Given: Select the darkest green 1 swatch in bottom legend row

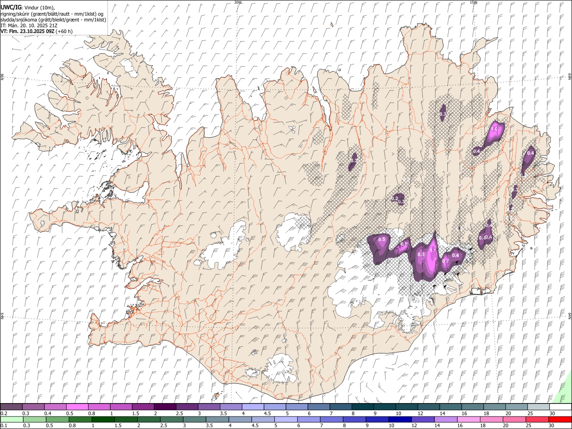Looking at the screenshot, I should [x=103, y=420].
